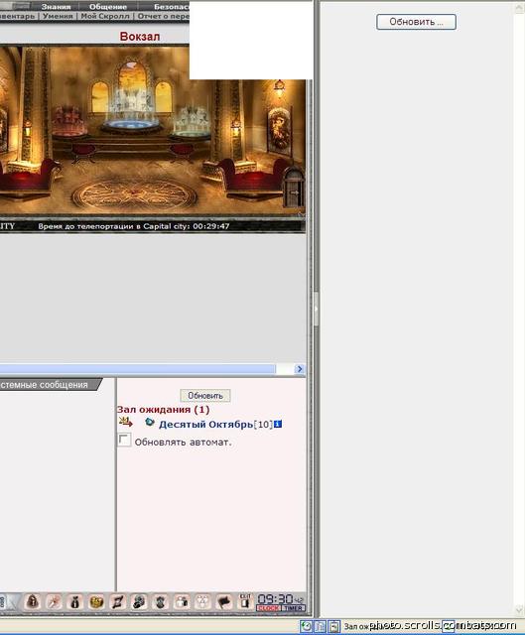Open the money bag icon in bottom toolbar
Screen dimensions: 525x635
pos(75,602)
